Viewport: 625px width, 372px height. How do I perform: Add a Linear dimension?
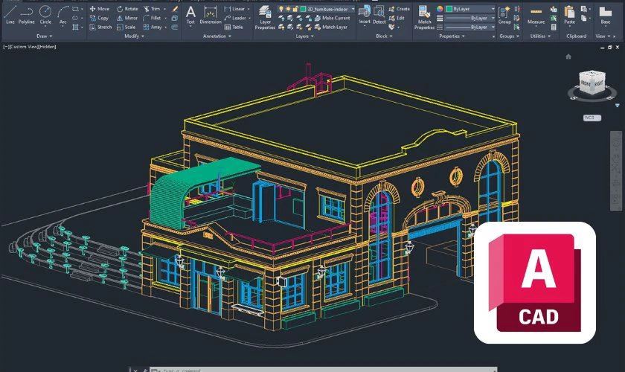pos(235,8)
